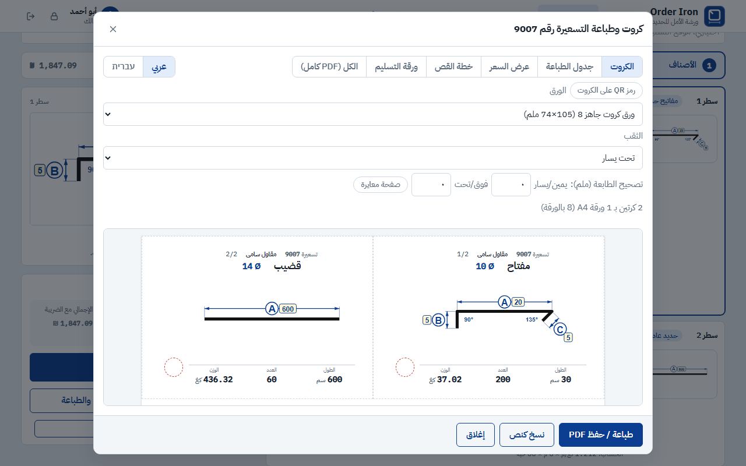Click the quantity 200 on مفتاح card
Screen dimensions: 746x466
pos(502,380)
